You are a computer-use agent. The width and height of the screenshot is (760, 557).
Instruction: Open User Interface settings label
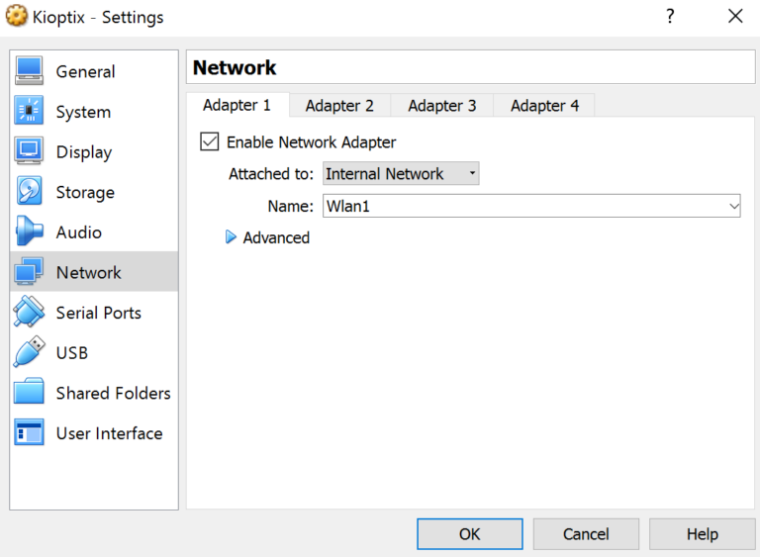pyautogui.click(x=109, y=433)
